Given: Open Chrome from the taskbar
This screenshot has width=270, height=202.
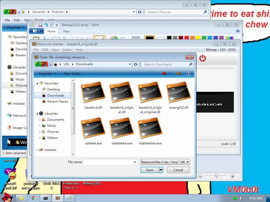Looking at the screenshot, I should pyautogui.click(x=33, y=198).
